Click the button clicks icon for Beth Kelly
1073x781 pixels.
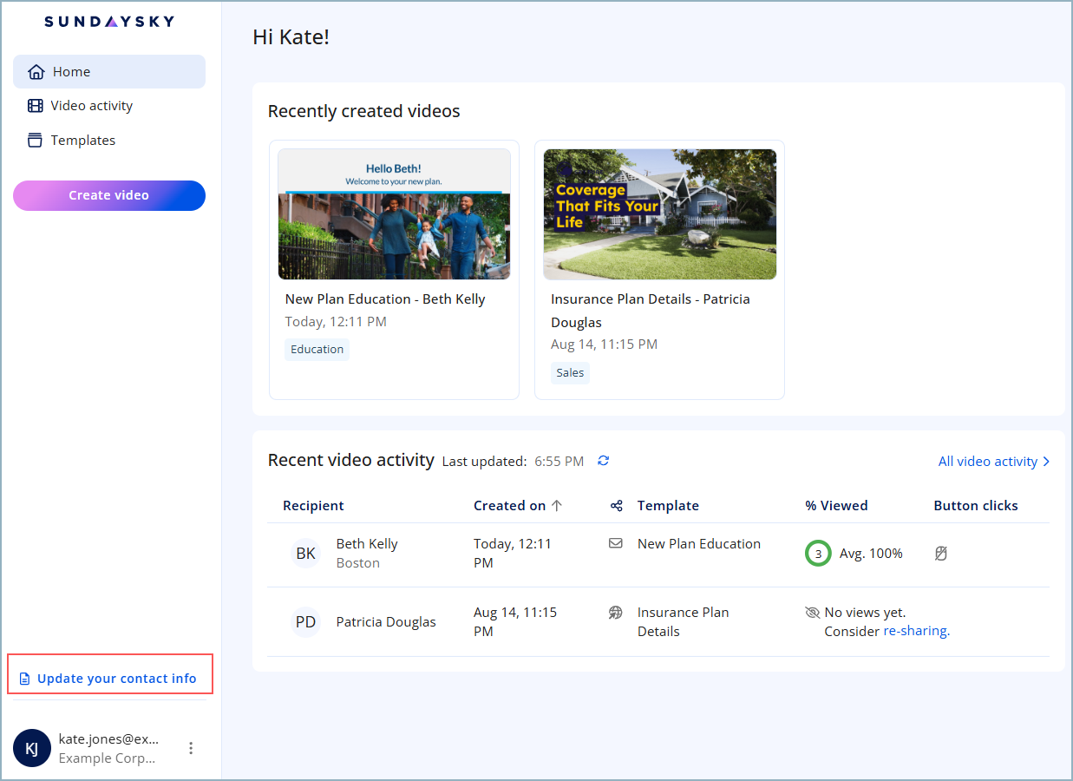941,553
